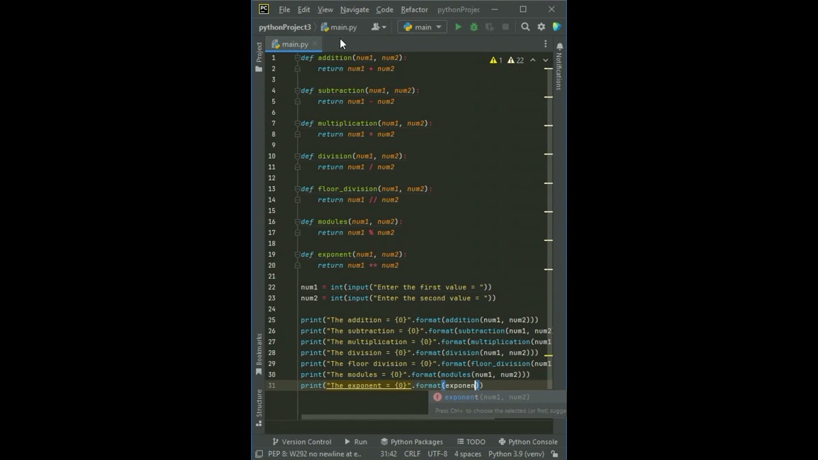Collapse the exponent function fold on line 19
Screen dimensions: 818x460
[297, 254]
